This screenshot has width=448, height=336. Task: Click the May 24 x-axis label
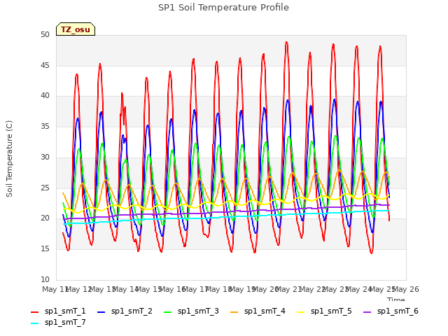point(359,289)
